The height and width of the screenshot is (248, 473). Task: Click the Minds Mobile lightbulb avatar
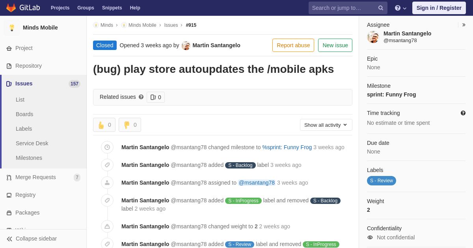click(x=12, y=28)
